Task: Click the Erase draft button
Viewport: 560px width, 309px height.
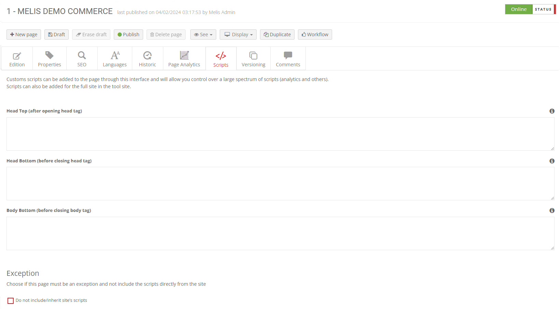Action: coord(91,35)
